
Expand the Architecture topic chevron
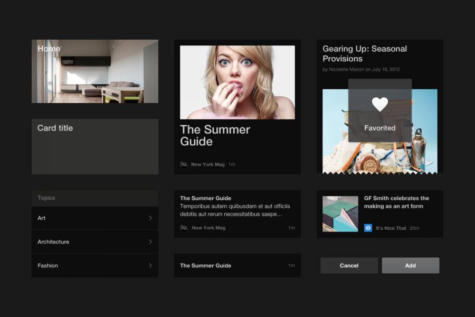click(150, 242)
